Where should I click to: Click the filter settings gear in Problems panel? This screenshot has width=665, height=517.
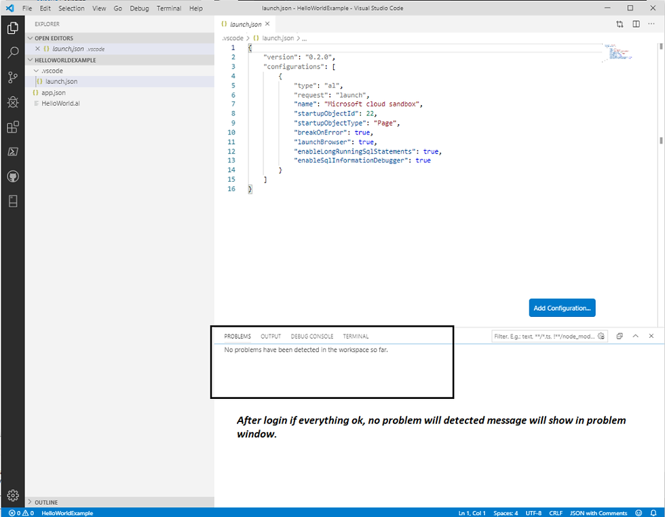coord(601,336)
